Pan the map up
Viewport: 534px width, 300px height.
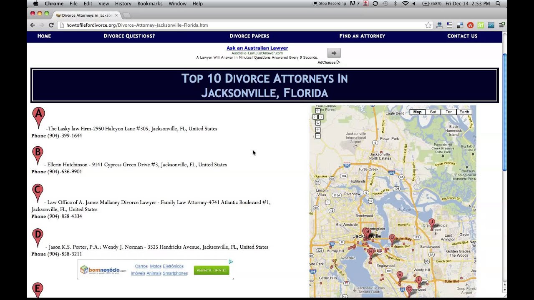(318, 111)
